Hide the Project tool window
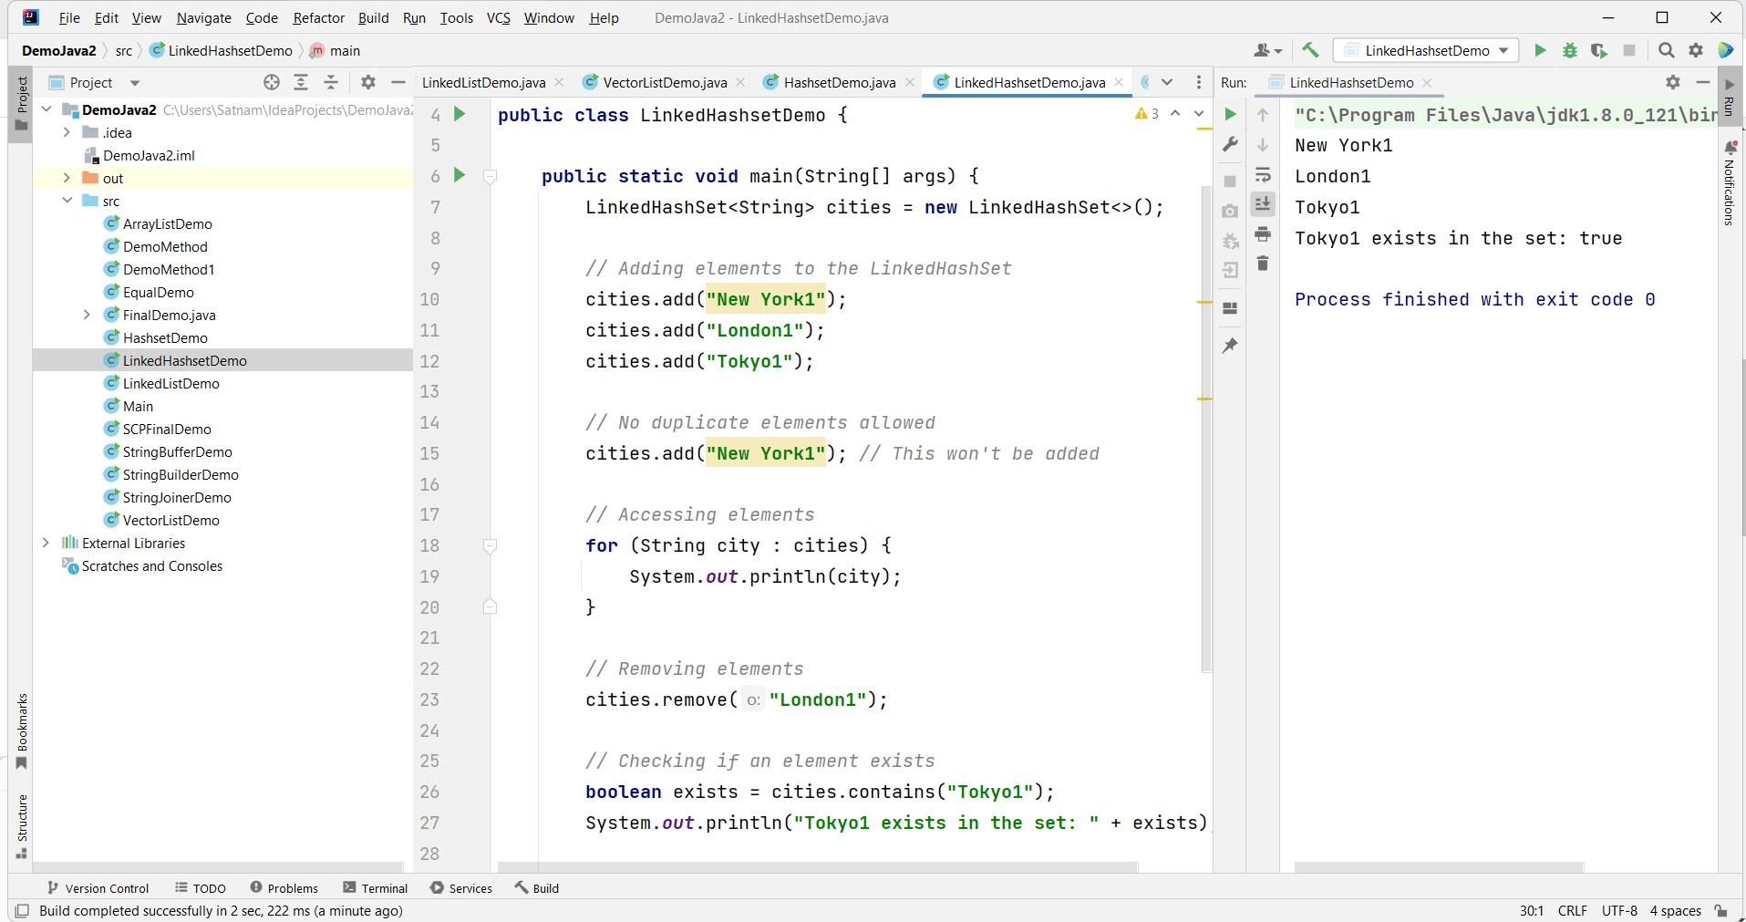 coord(398,82)
